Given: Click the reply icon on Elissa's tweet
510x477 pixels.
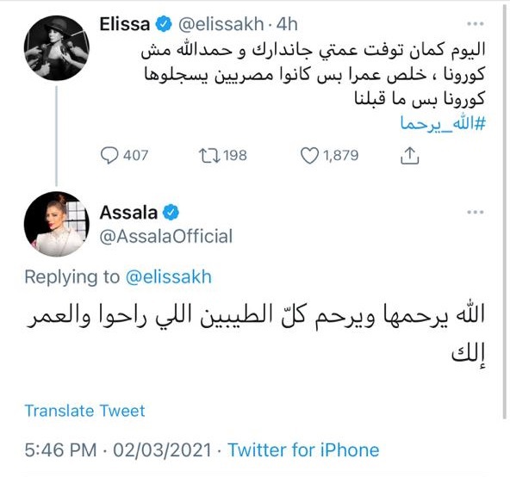Looking at the screenshot, I should [x=109, y=156].
